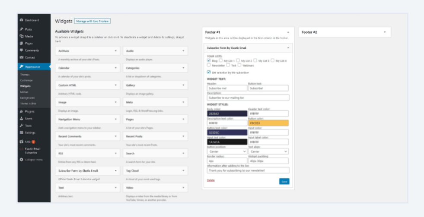Viewport: 424px width, 217px height.
Task: Click the Widget padding input field
Action: (268, 161)
